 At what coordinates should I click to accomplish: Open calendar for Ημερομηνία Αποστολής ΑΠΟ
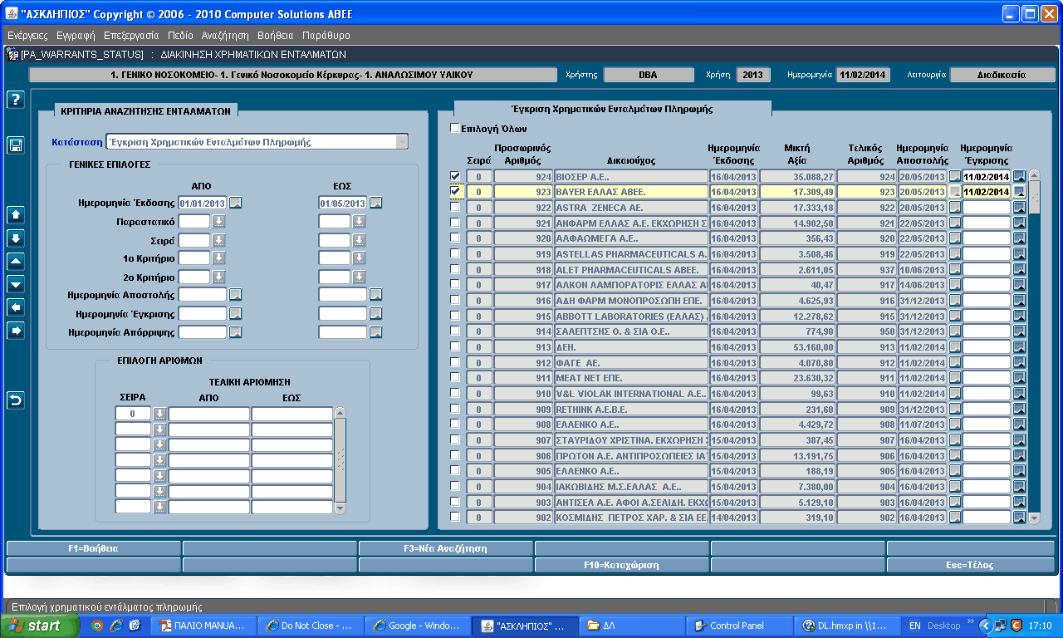point(236,294)
